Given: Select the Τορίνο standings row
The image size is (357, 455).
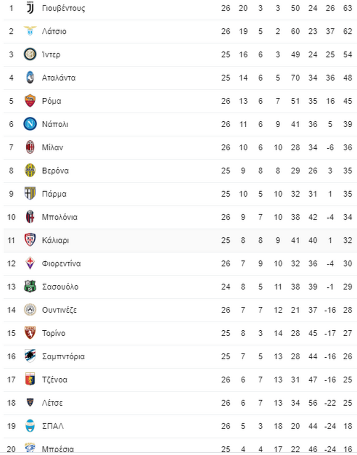Looking at the screenshot, I should pos(180,333).
